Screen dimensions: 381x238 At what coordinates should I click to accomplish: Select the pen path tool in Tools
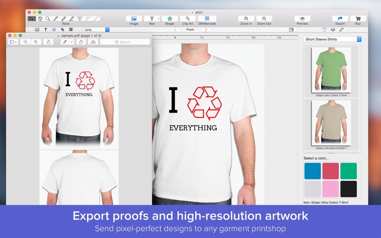72,19
